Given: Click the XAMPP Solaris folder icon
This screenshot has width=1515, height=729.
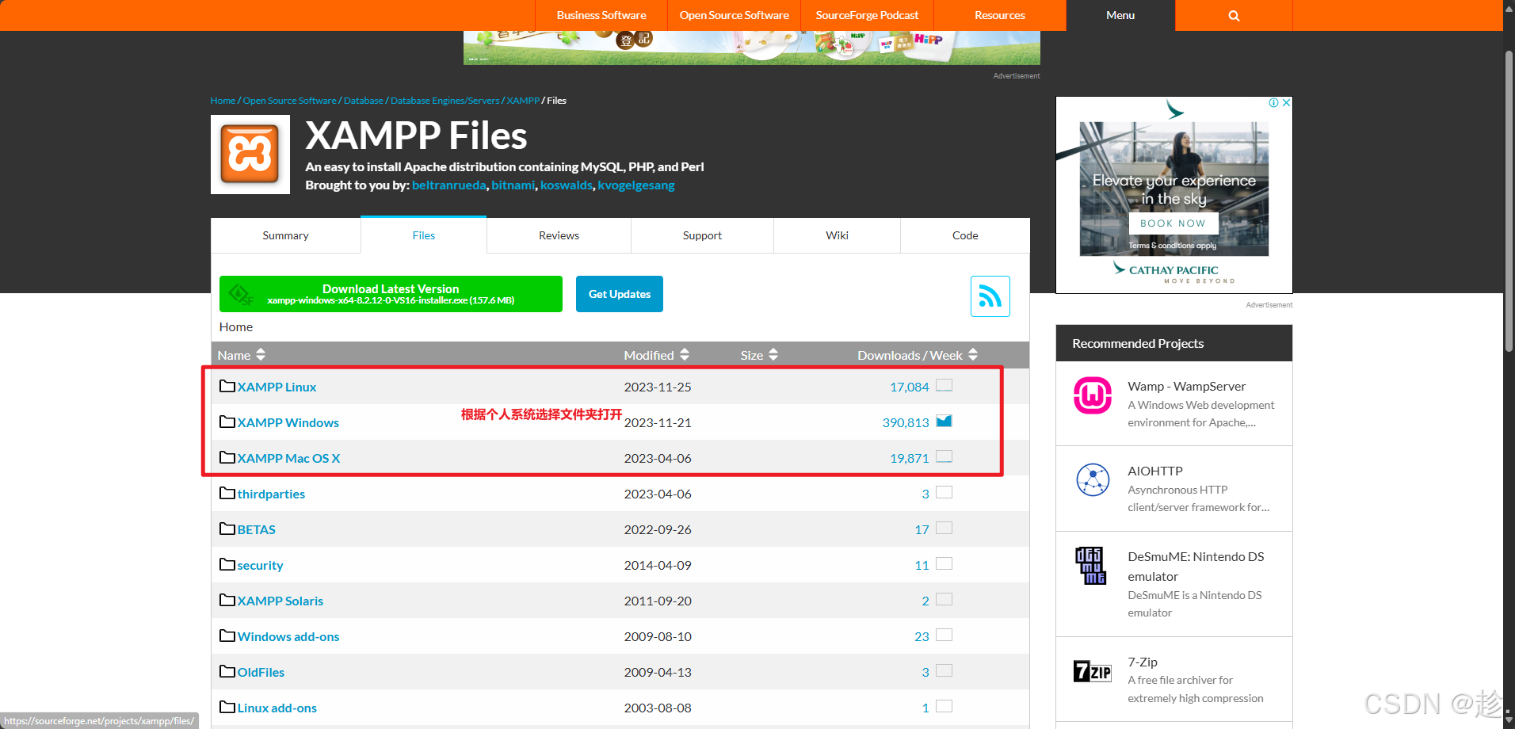Looking at the screenshot, I should (227, 600).
